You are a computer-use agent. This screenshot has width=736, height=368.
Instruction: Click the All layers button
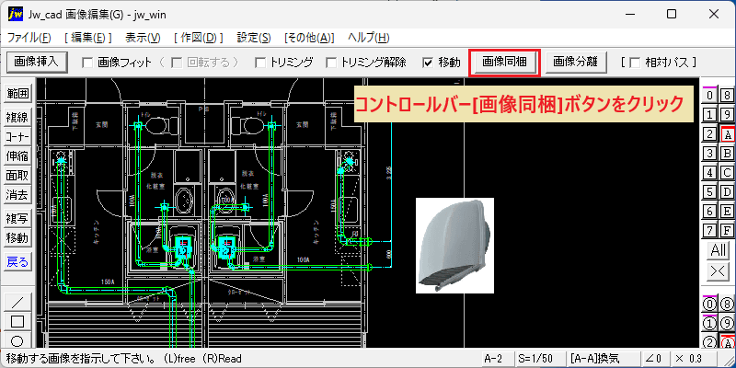coord(719,250)
